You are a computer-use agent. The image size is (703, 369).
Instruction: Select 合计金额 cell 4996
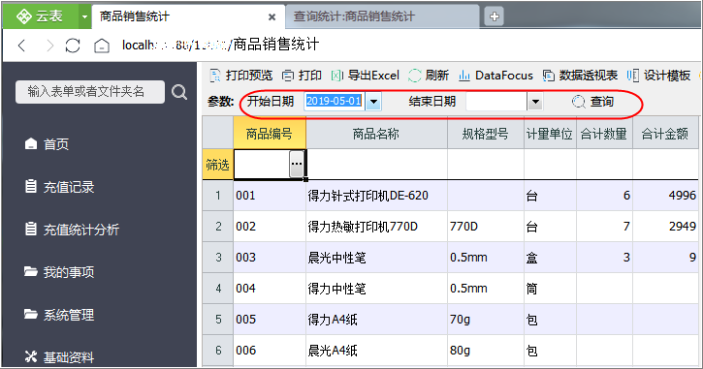point(665,196)
